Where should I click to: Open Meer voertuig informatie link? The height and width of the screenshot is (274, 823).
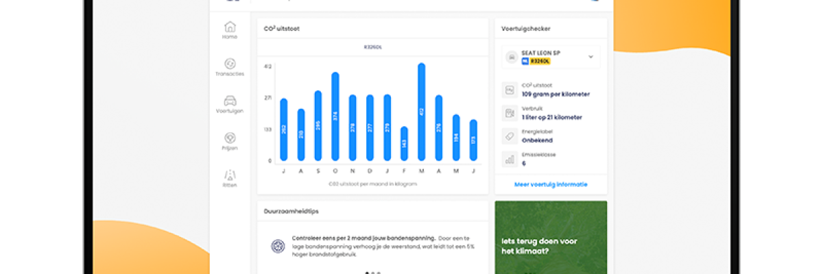click(551, 184)
